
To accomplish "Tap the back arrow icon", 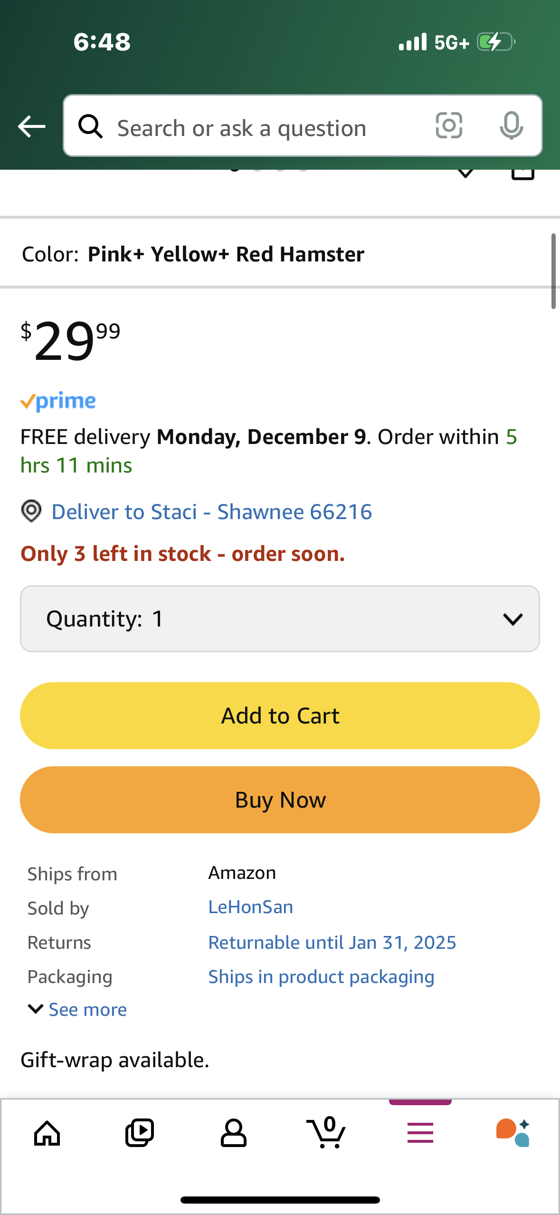I will pyautogui.click(x=31, y=126).
